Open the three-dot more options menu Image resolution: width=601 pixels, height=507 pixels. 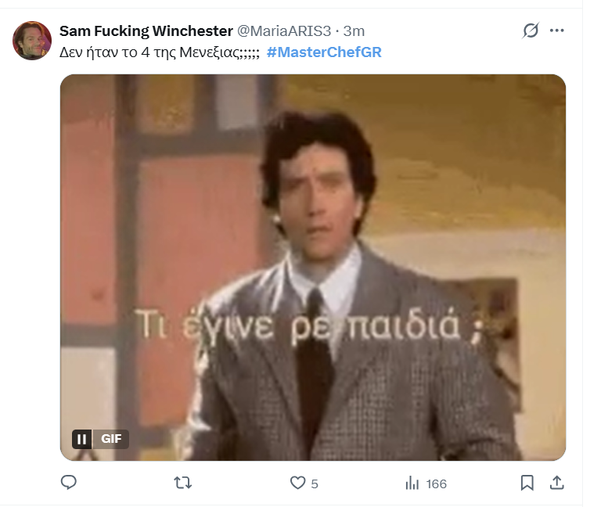556,31
